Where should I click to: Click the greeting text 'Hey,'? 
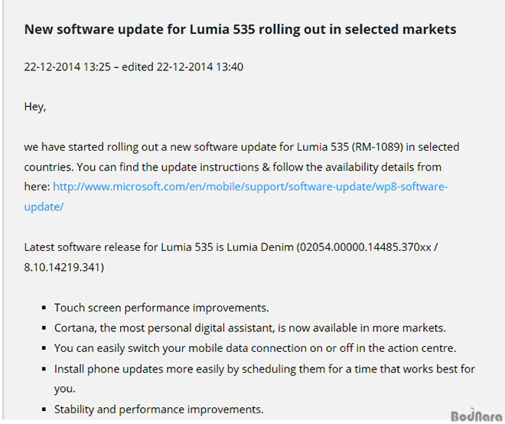(35, 106)
